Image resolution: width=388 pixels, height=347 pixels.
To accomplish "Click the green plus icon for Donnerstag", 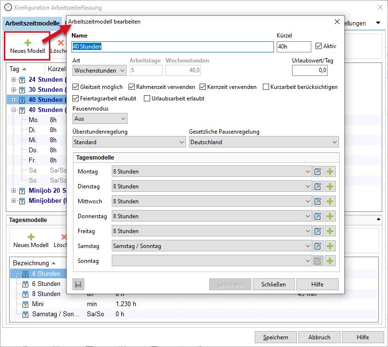I will 330,216.
